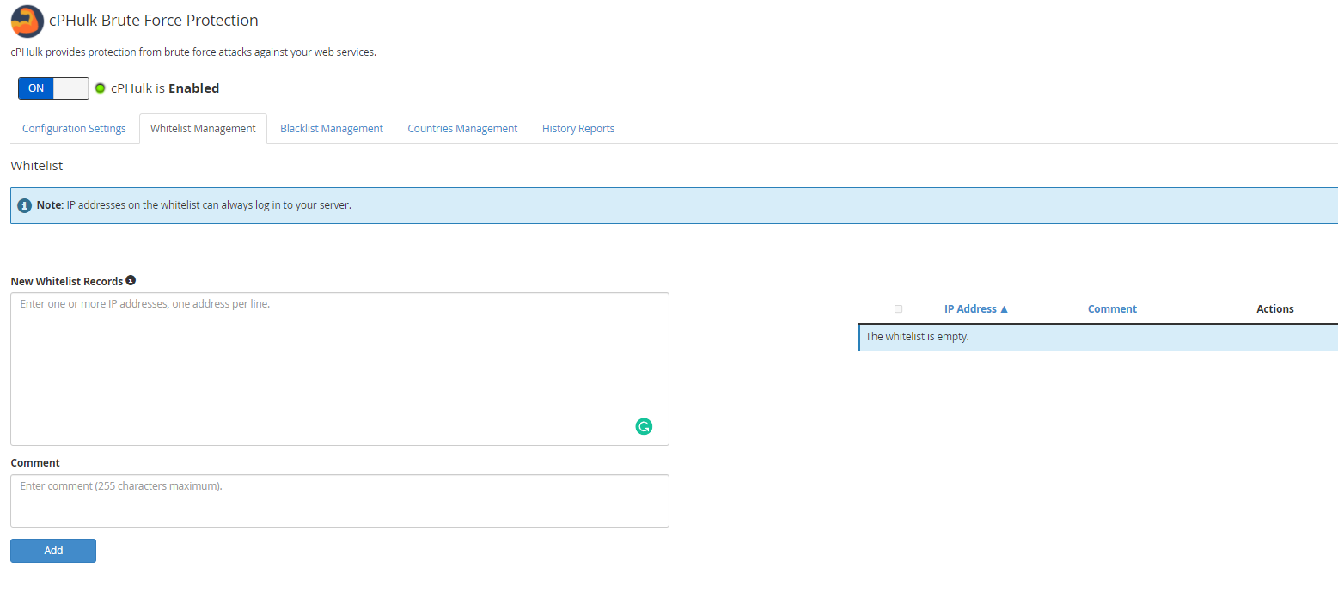Click the info icon beside New Whitelist Records
The width and height of the screenshot is (1338, 592).
pos(131,280)
